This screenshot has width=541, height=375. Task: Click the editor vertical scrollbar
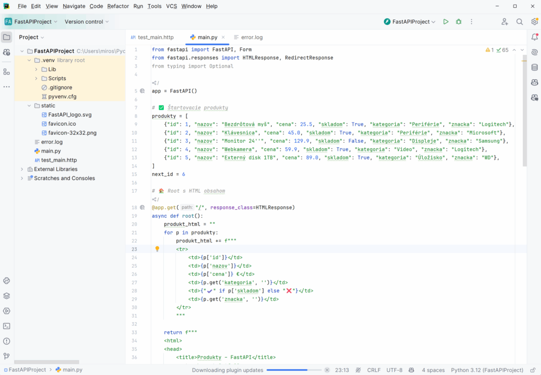pos(525,110)
